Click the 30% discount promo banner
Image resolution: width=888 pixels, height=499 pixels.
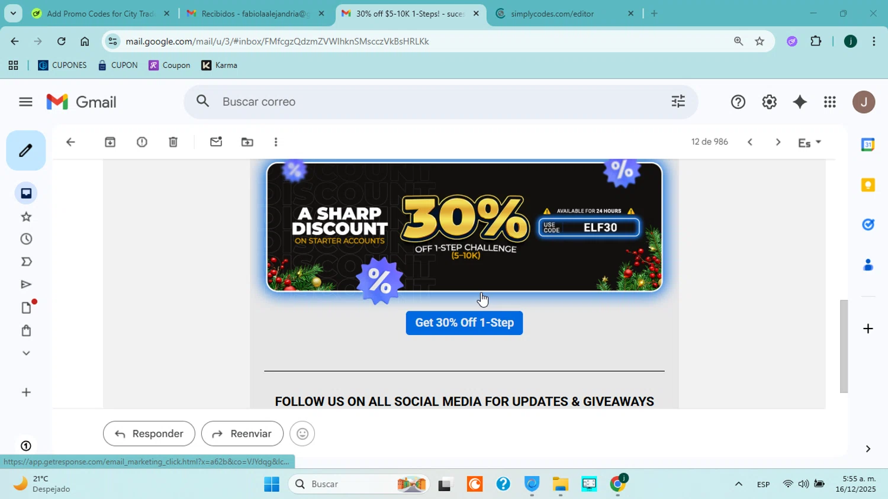pyautogui.click(x=464, y=227)
